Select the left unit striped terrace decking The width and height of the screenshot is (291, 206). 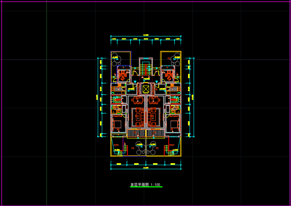(x=137, y=133)
